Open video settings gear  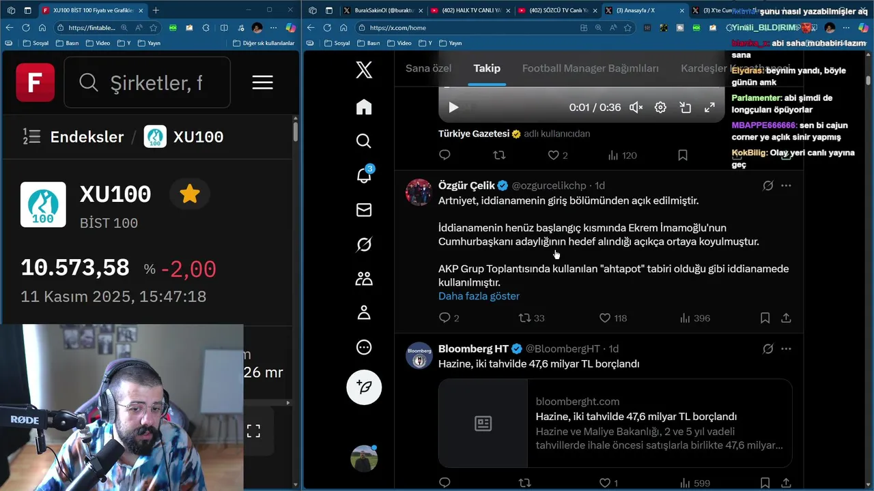660,107
